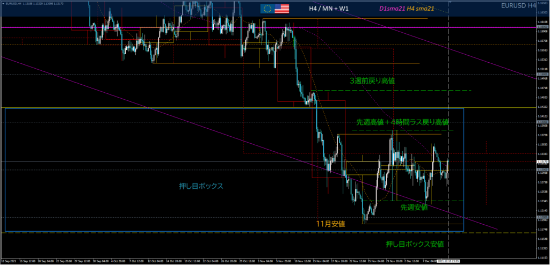Viewport: 550px width, 265px height.
Task: Click the 1.12000 price tag on the axis
Action: coord(542,217)
